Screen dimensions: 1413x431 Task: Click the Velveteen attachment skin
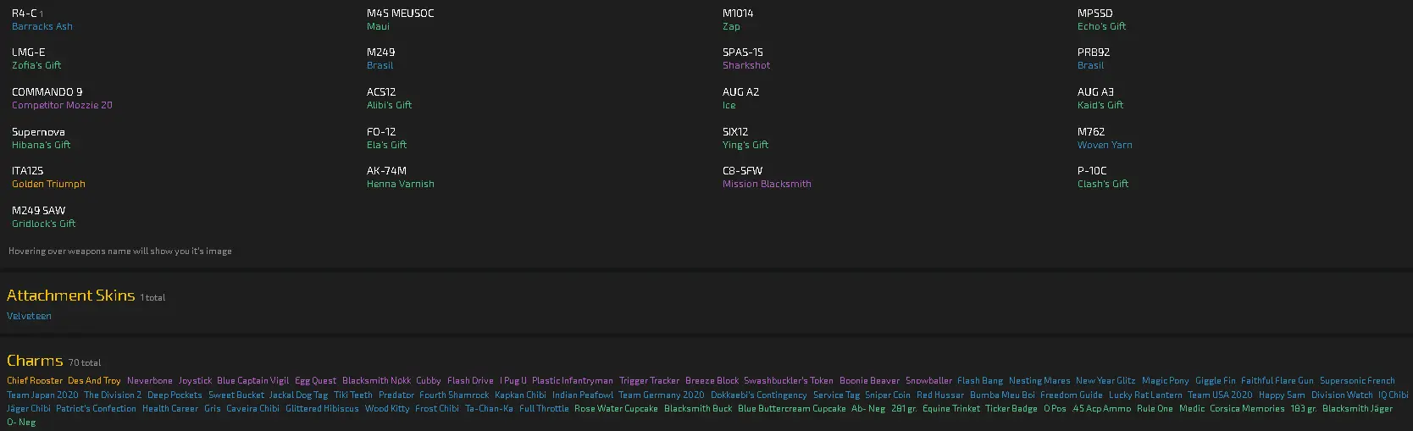(x=29, y=316)
